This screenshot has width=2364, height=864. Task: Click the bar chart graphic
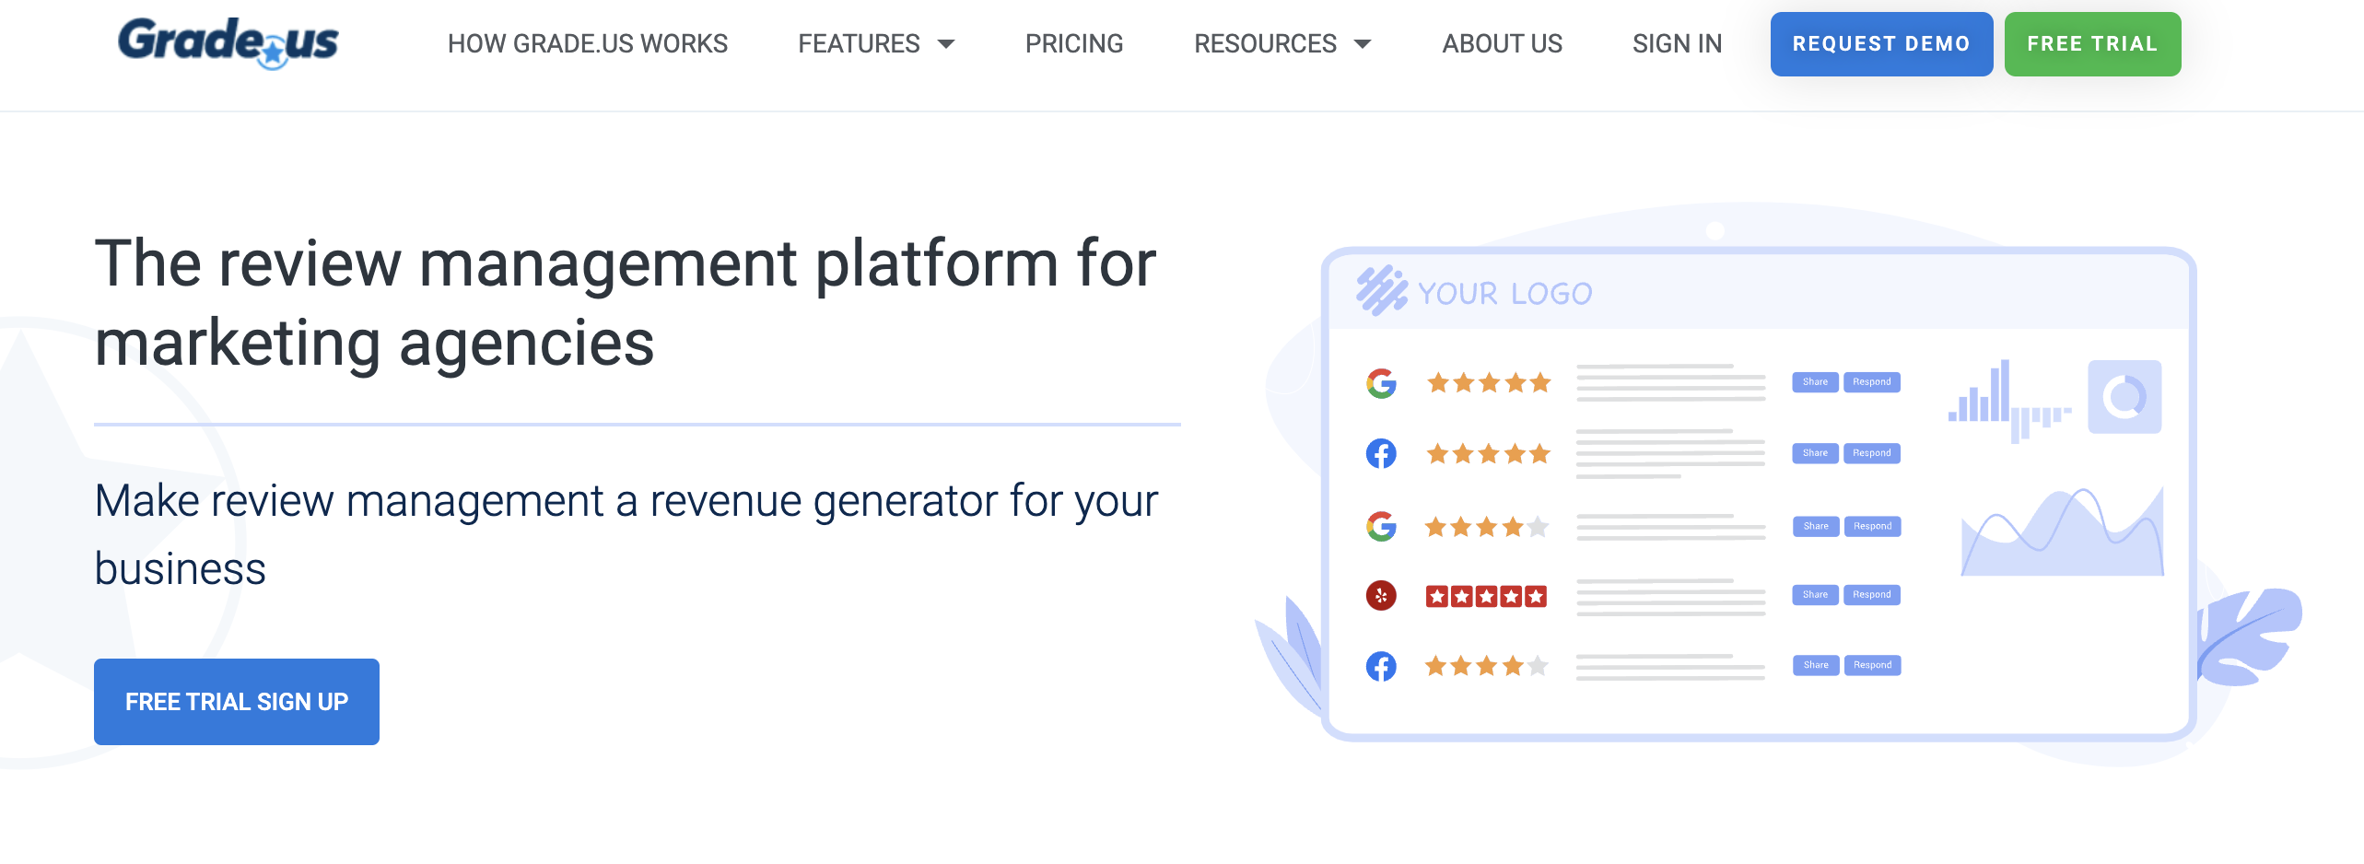pyautogui.click(x=2009, y=402)
